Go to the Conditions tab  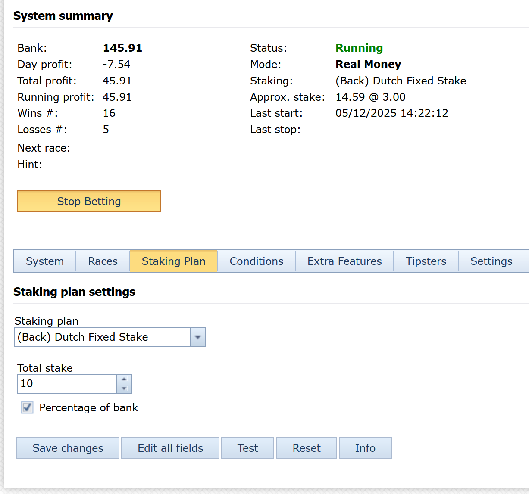pyautogui.click(x=257, y=261)
